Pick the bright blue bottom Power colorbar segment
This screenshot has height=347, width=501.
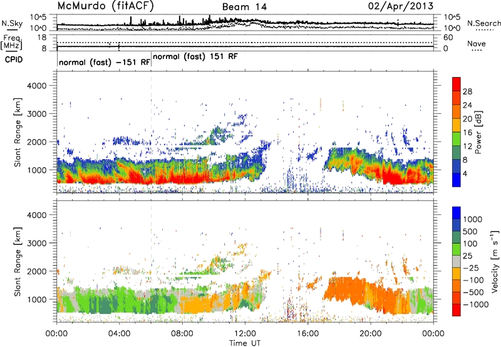click(x=457, y=180)
